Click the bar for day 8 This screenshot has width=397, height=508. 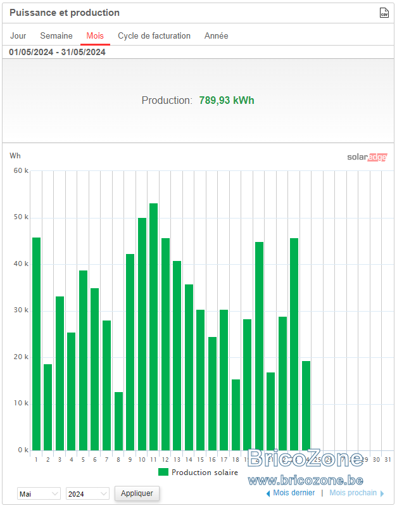118,421
